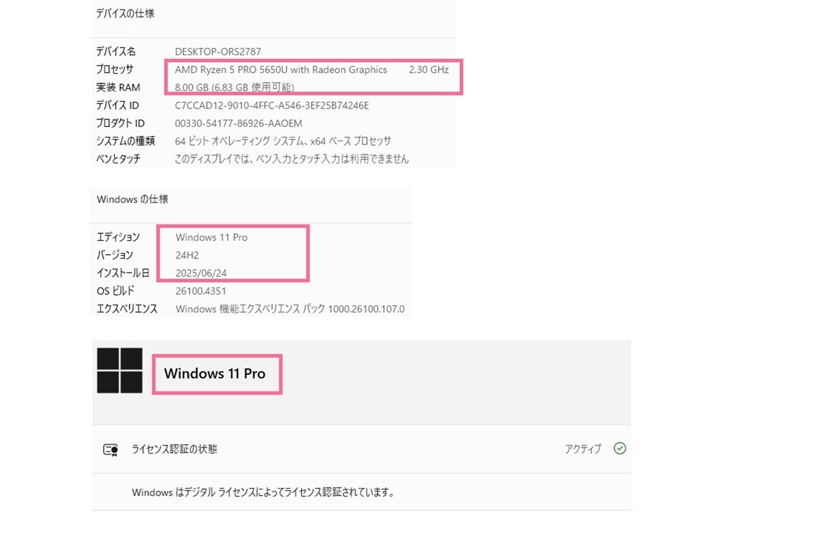The image size is (814, 554).
Task: Click the green active checkmark icon
Action: coord(619,448)
